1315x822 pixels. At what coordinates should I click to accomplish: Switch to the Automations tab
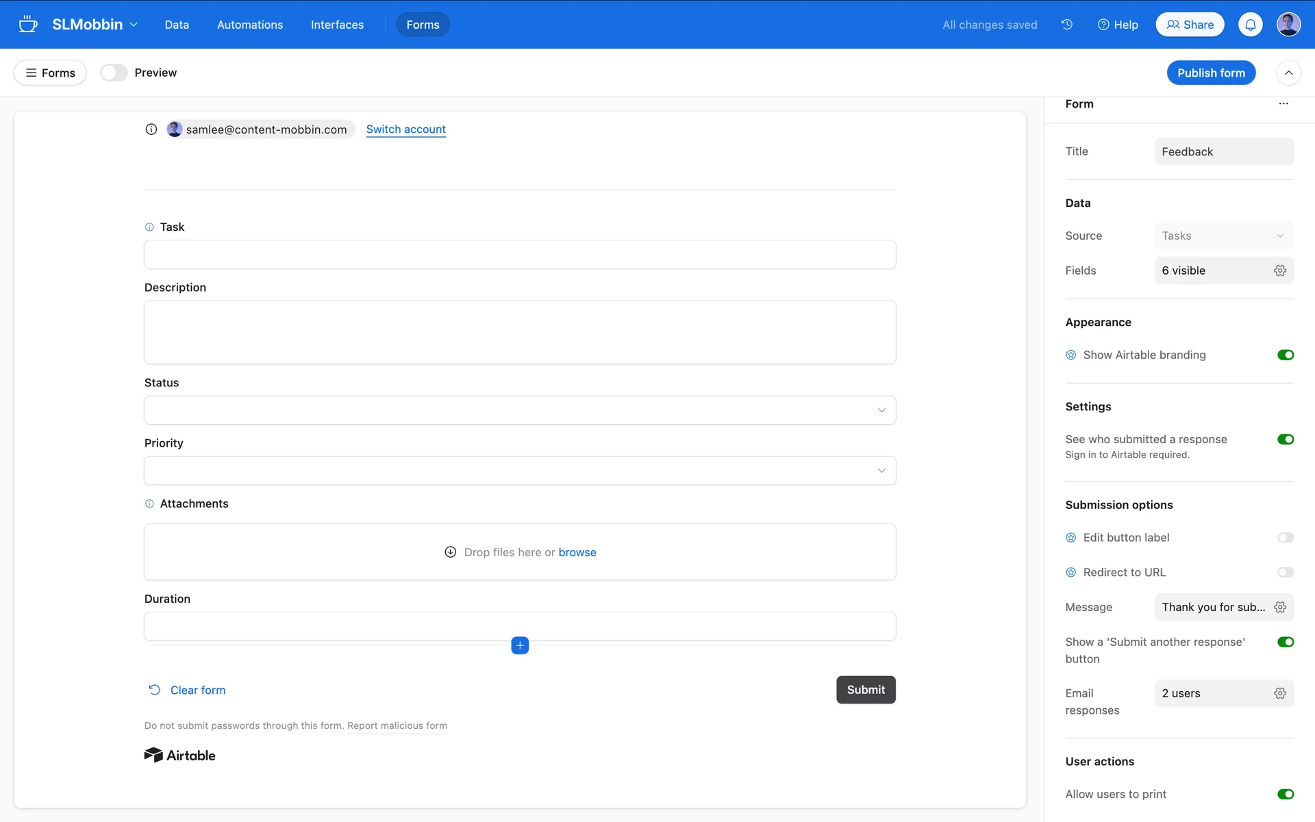click(249, 25)
